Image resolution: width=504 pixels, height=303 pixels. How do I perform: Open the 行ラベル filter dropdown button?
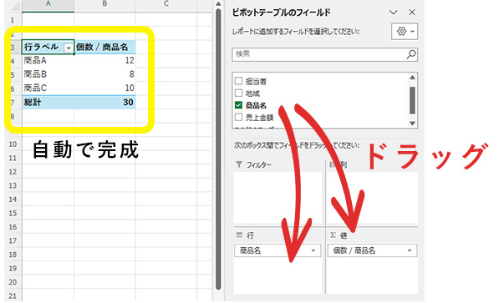coord(69,48)
